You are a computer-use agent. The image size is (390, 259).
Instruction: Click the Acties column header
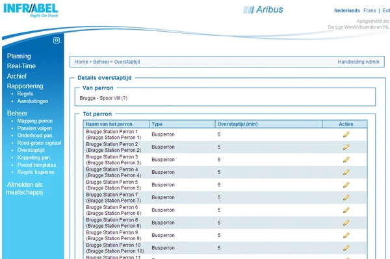pyautogui.click(x=346, y=124)
